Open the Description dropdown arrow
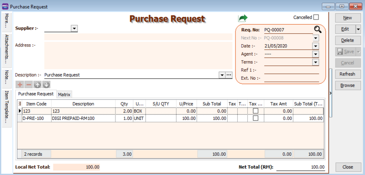The image size is (365, 175). pyautogui.click(x=222, y=75)
